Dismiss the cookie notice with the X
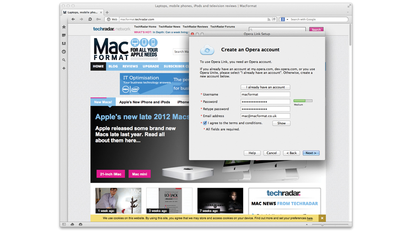This screenshot has height=231, width=412. coord(322,218)
